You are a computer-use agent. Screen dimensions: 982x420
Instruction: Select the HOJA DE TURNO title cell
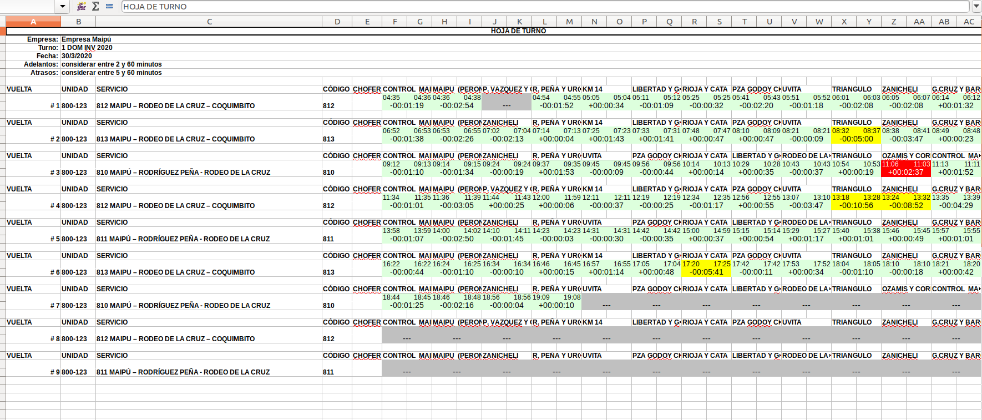518,31
